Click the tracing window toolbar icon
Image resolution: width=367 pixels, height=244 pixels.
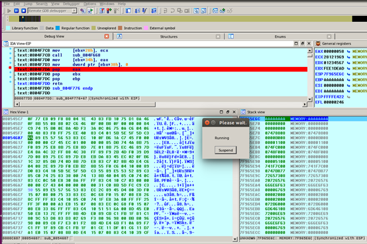click(x=165, y=11)
